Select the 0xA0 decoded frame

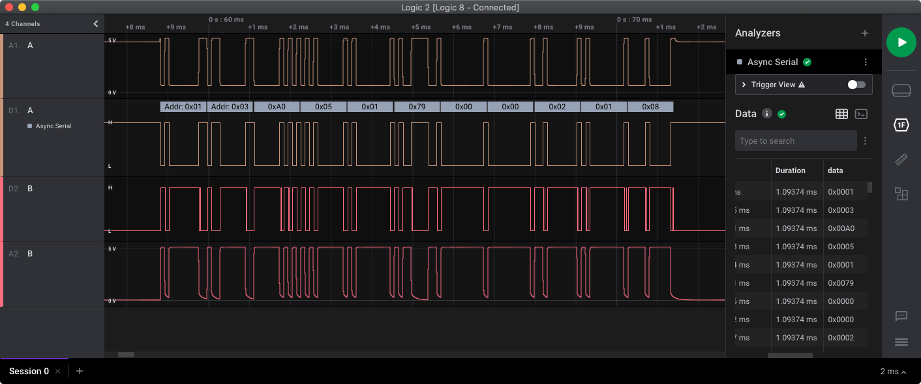[277, 107]
